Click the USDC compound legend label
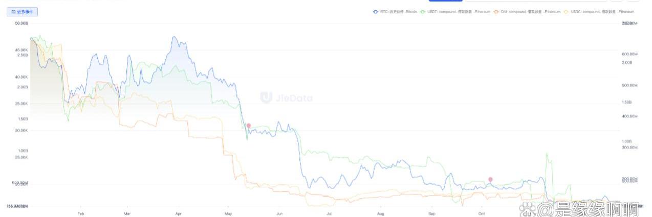Viewport: 652px width, 217px height. [603, 11]
